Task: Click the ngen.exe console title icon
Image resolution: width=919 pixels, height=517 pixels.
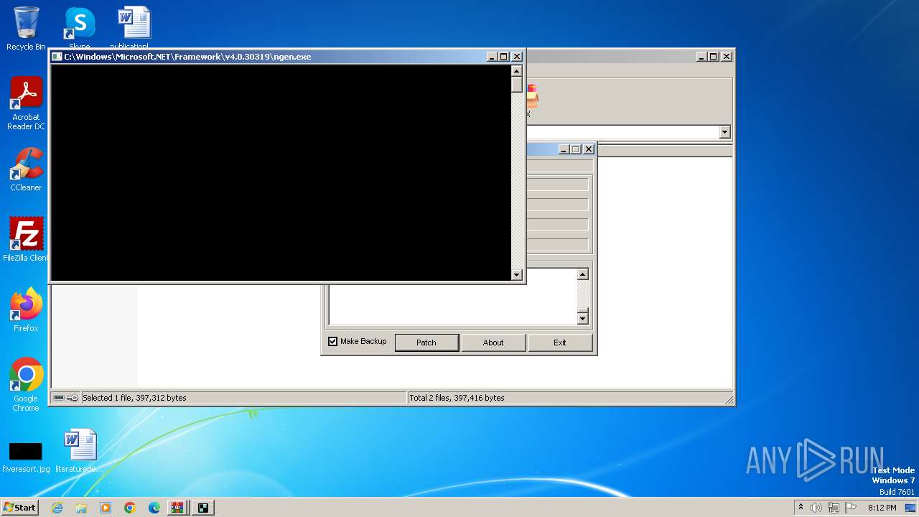Action: point(57,57)
